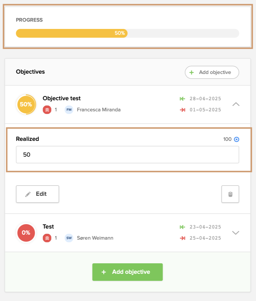Click the blue target icon beside 100
This screenshot has height=301, width=256.
tap(237, 139)
